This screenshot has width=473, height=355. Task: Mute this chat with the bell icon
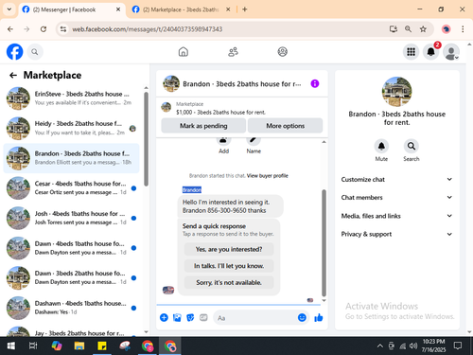(381, 146)
